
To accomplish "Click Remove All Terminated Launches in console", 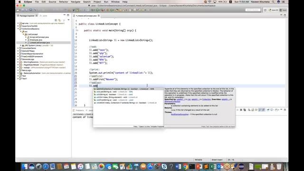I will (245, 110).
